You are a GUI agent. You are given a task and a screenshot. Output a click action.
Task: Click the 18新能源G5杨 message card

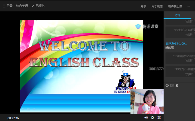pyautogui.click(x=180, y=58)
